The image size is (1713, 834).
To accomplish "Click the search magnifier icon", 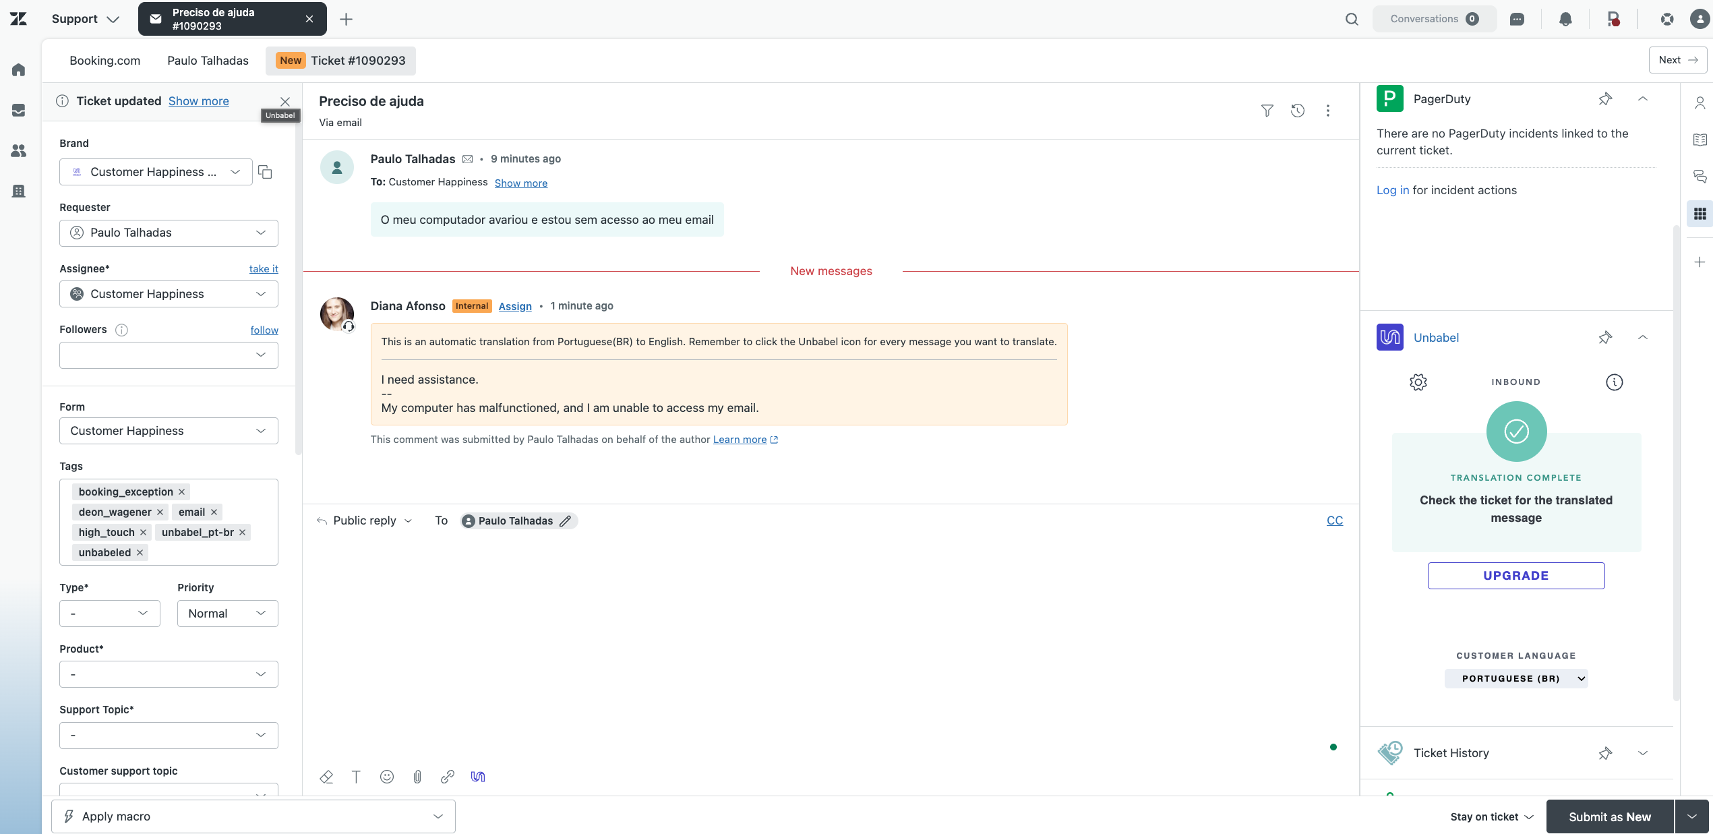I will (1352, 19).
